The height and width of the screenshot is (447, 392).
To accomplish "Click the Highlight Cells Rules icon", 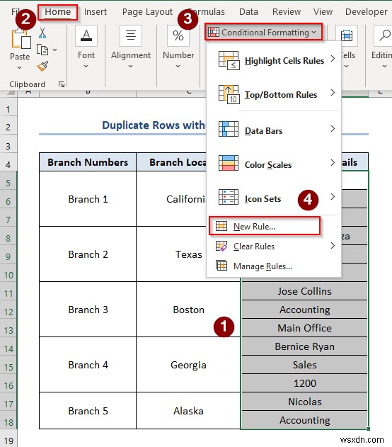I will tap(229, 60).
